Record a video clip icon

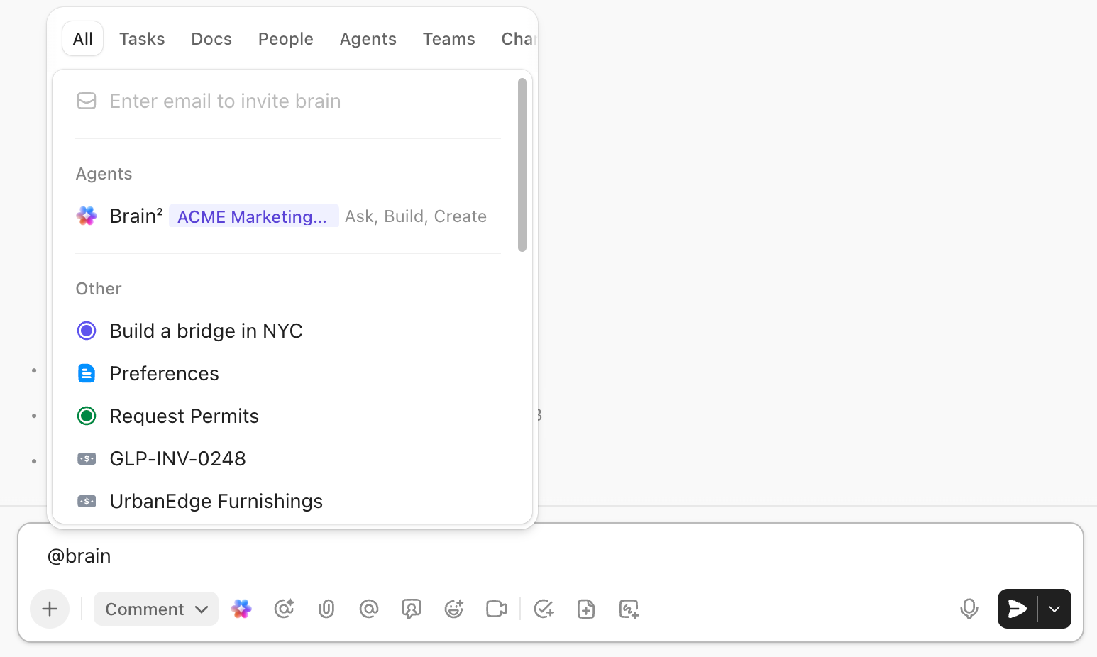pyautogui.click(x=497, y=609)
